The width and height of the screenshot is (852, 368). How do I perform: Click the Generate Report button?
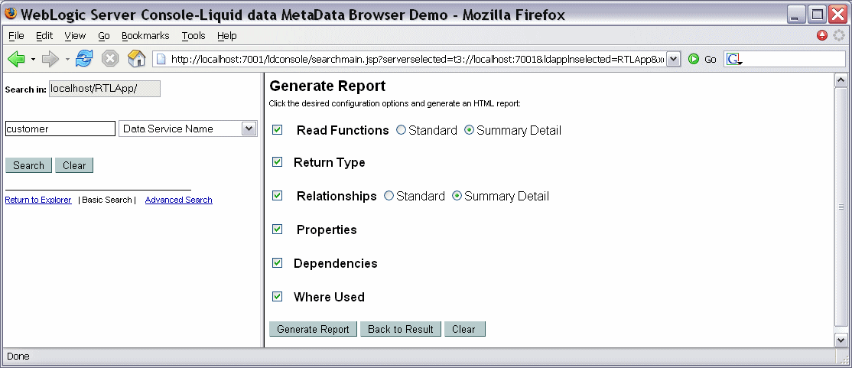313,329
